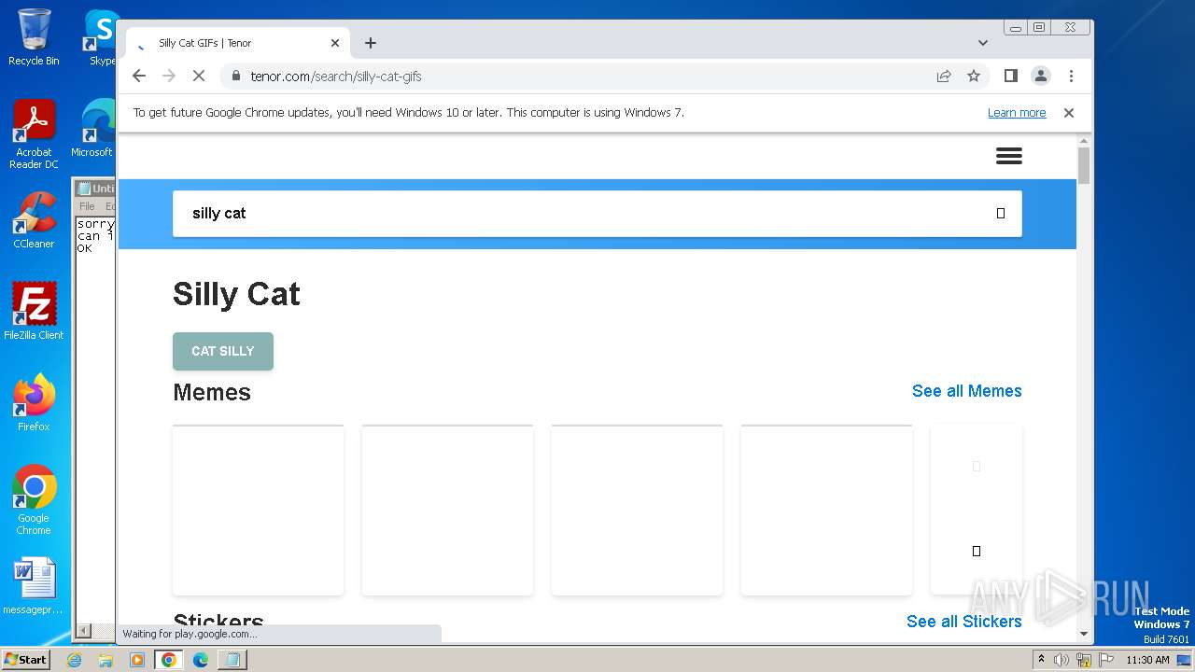Click the Notepad window title bar
This screenshot has width=1195, height=672.
point(94,189)
